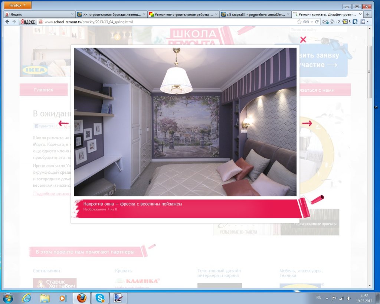Open the bookmarks menu icon
This screenshot has height=304, width=380.
click(363, 22)
